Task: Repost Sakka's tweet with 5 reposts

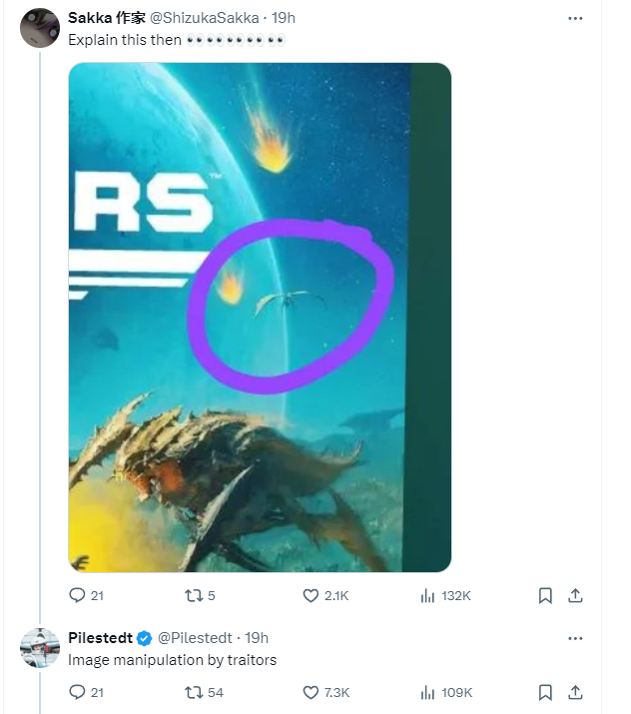Action: 194,595
